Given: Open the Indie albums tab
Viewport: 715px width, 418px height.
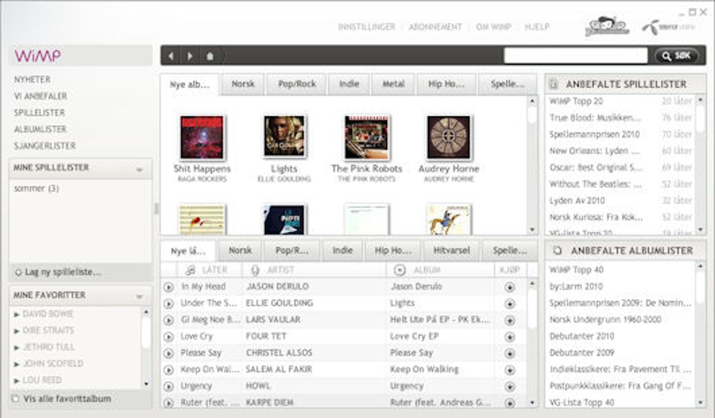Looking at the screenshot, I should click(349, 84).
